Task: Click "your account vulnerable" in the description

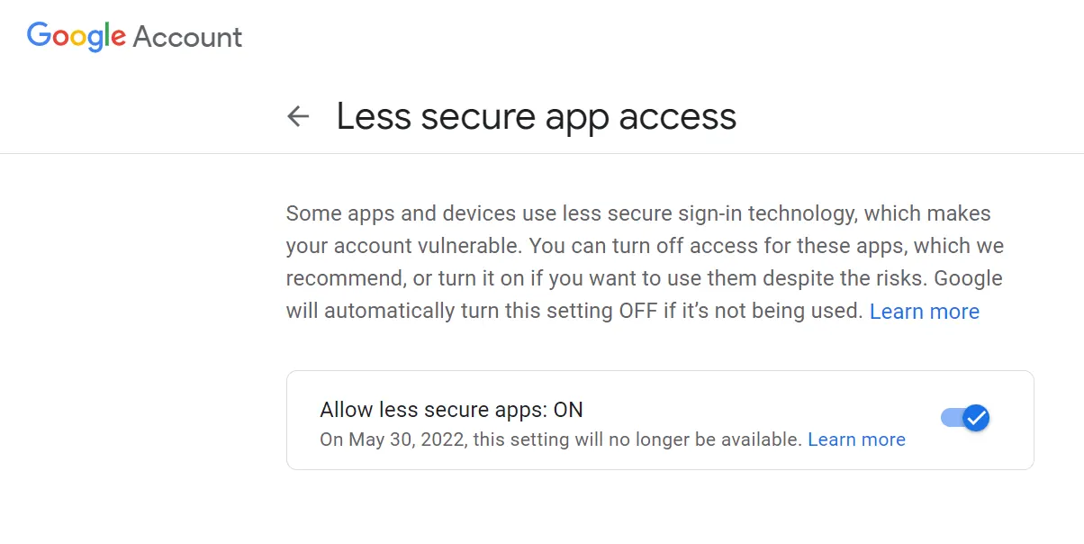Action: point(402,247)
